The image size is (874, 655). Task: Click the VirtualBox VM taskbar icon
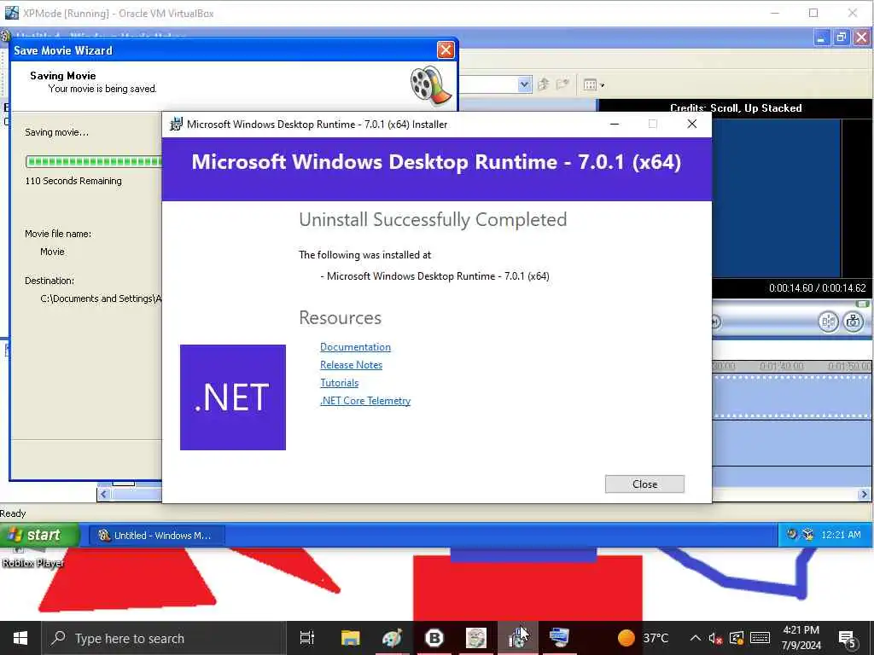(560, 638)
